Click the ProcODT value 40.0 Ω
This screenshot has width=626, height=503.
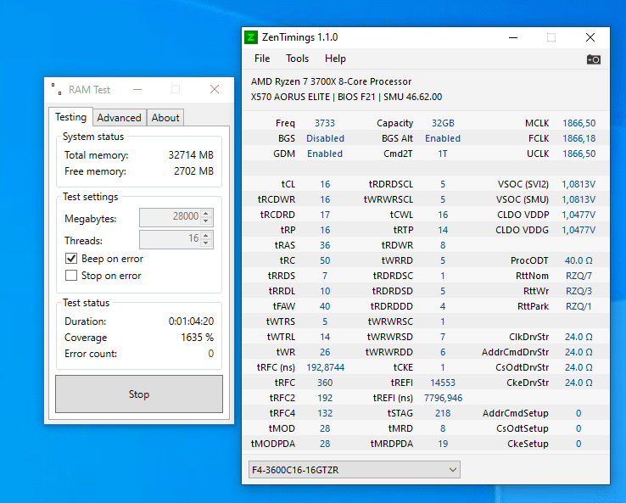tap(578, 260)
